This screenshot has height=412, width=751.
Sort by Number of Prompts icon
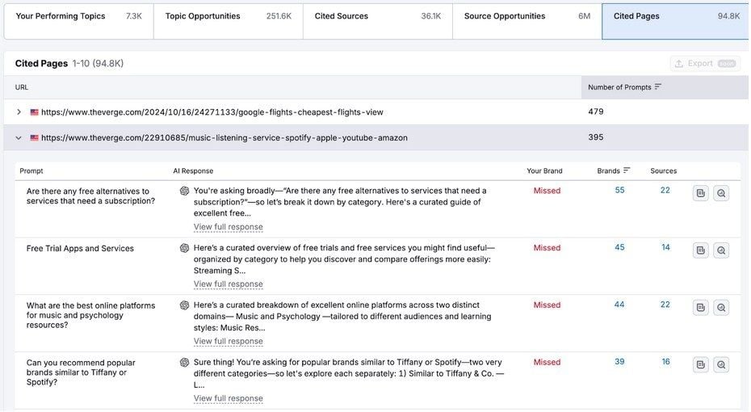pos(658,87)
